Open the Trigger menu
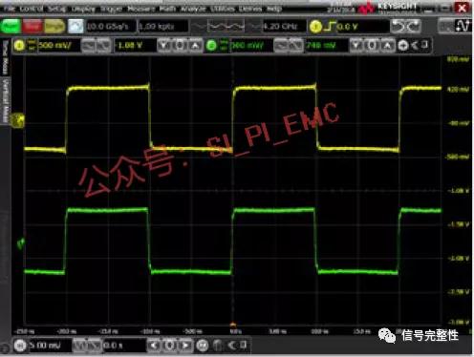Screen dimensions: 474x357 pyautogui.click(x=111, y=9)
